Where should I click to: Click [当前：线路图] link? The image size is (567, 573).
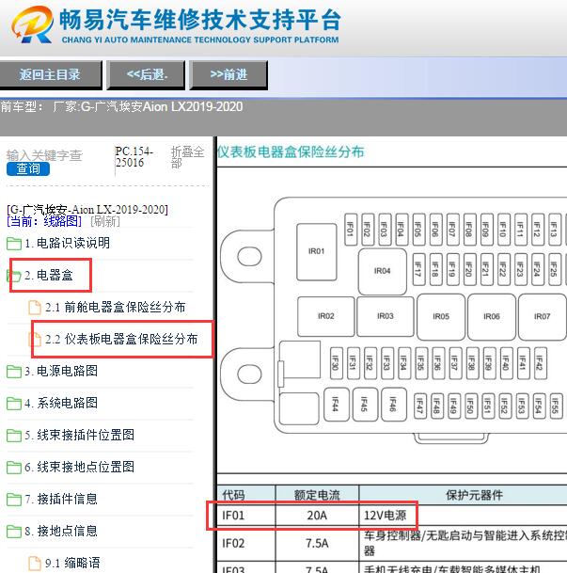tap(44, 221)
